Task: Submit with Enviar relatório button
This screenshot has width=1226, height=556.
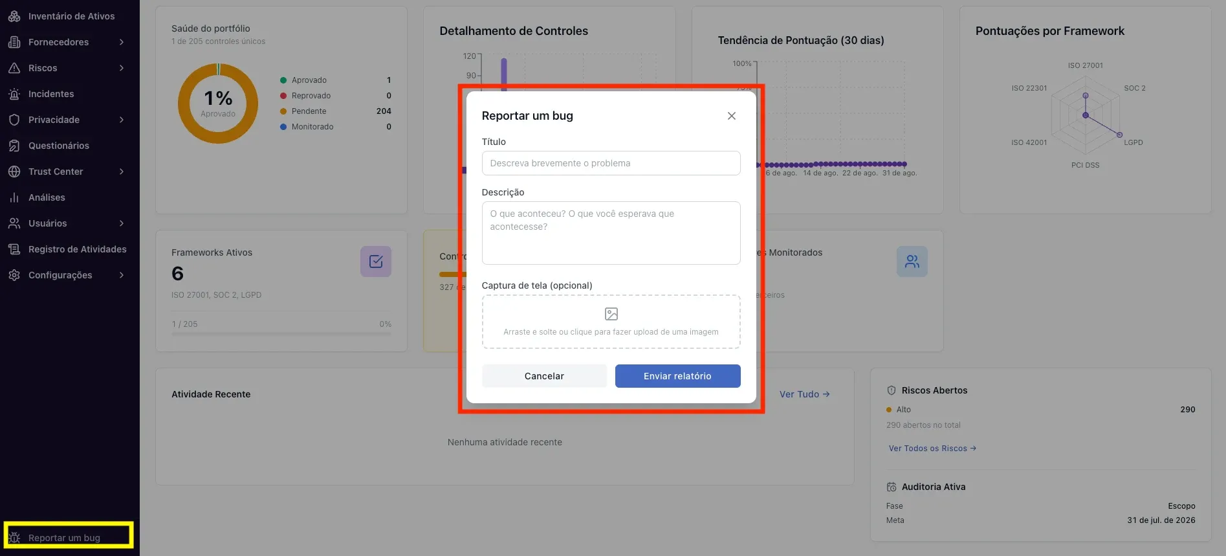Action: point(677,376)
